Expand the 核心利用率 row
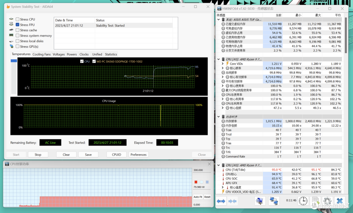 (223, 99)
